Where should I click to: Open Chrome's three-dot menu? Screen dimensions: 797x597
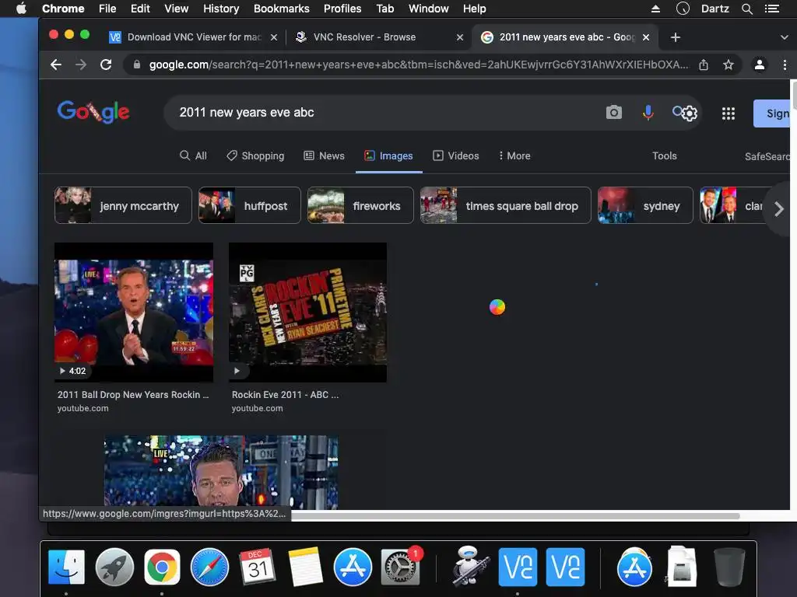point(785,65)
